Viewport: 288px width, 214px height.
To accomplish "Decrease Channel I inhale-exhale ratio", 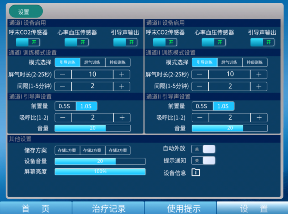I will [x=63, y=118].
